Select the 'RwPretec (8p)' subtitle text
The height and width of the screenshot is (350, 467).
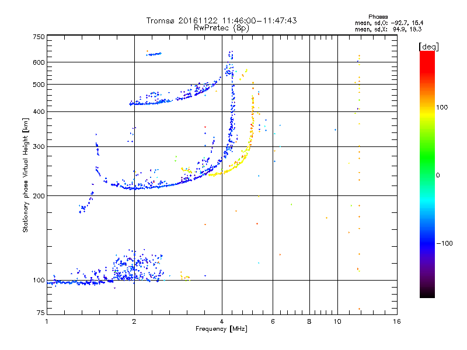coord(221,28)
